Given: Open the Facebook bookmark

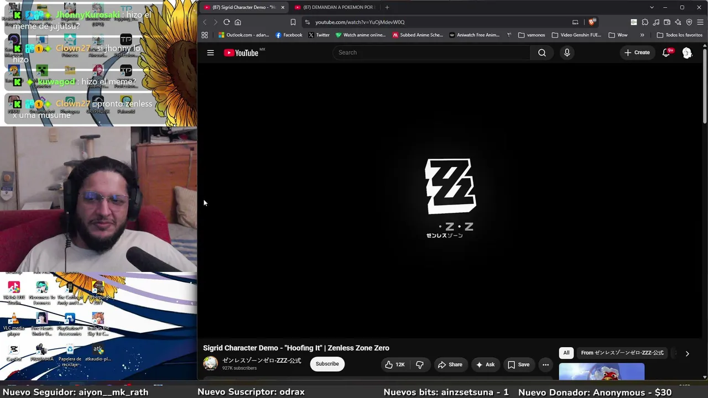Looking at the screenshot, I should [x=289, y=35].
